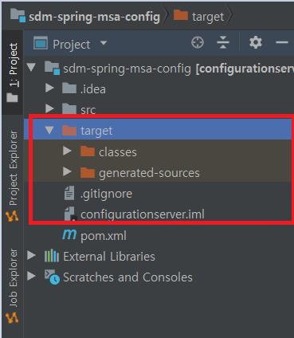Screen dimensions: 294x338
Task: Click the [configurationserver] module name label
Action: coord(245,69)
